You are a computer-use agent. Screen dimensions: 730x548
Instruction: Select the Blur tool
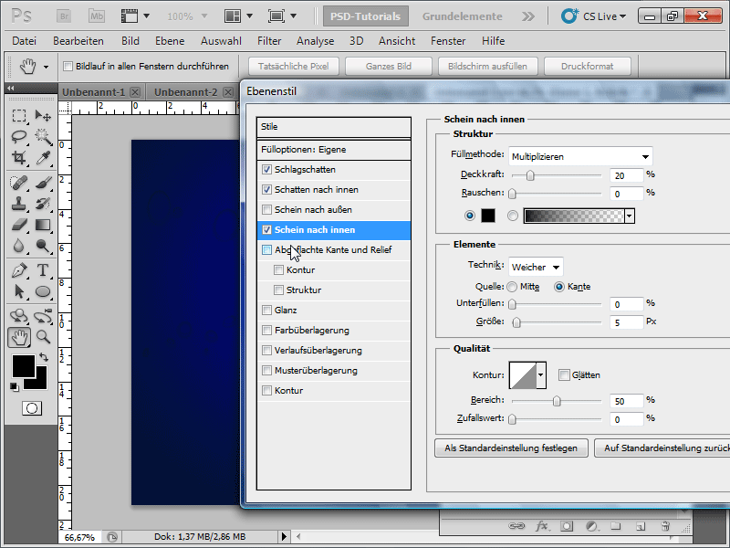pos(19,246)
